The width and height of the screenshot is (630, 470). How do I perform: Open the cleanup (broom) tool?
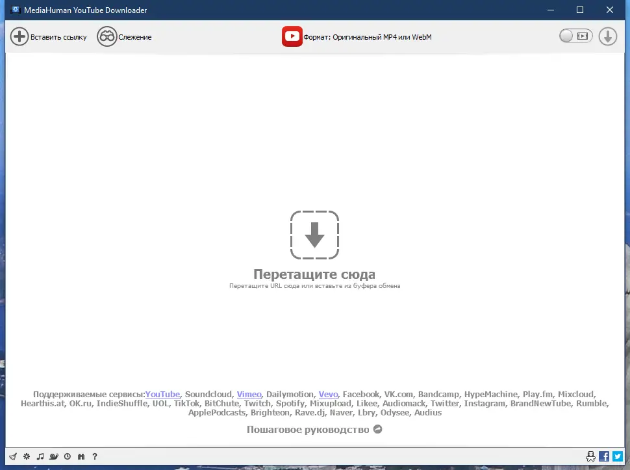[x=13, y=456]
